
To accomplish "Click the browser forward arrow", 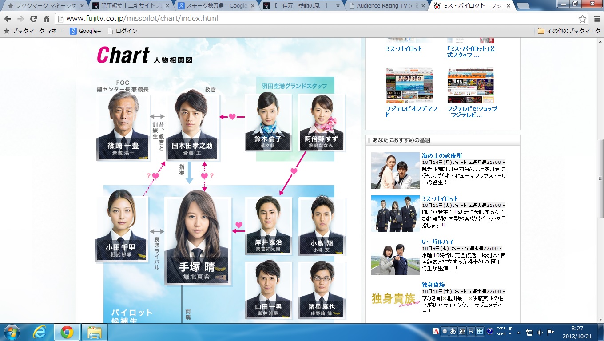I will [x=20, y=19].
